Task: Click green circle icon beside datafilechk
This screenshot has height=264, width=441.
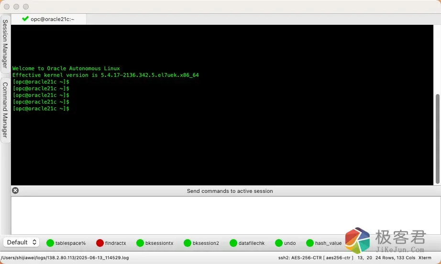Action: coord(233,243)
